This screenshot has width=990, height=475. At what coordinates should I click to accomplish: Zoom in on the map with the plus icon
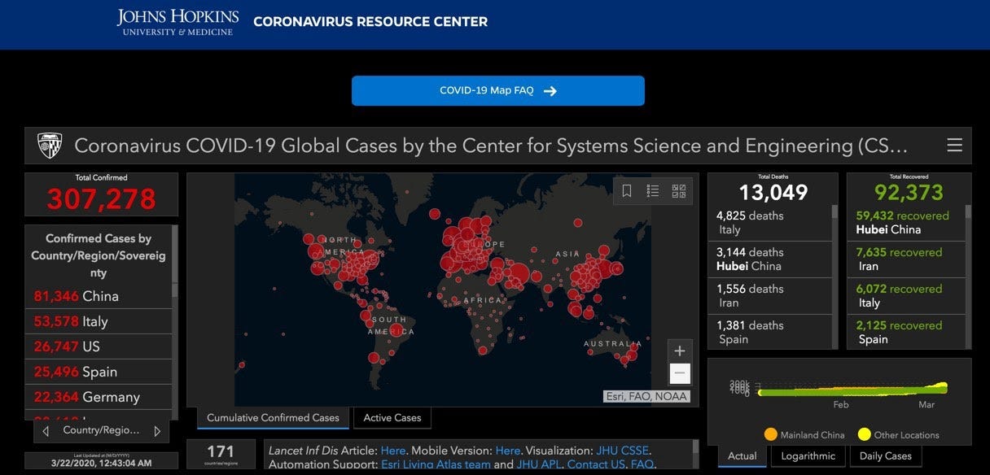tap(679, 350)
